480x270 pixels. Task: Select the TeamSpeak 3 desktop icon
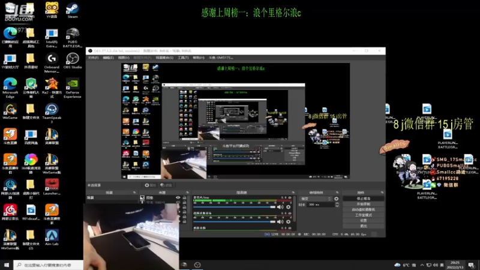pyautogui.click(x=52, y=113)
